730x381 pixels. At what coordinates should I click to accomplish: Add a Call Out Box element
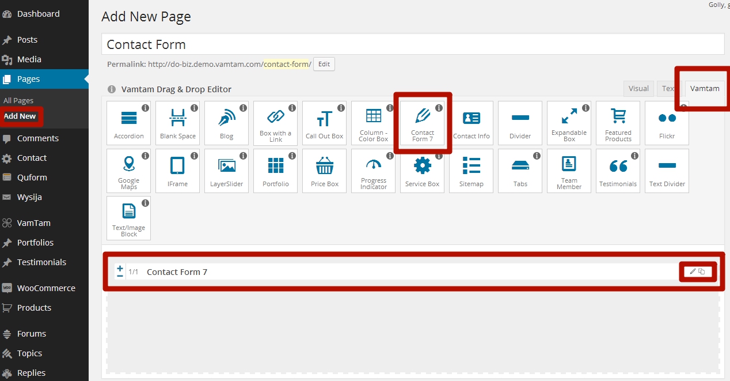[x=324, y=123]
